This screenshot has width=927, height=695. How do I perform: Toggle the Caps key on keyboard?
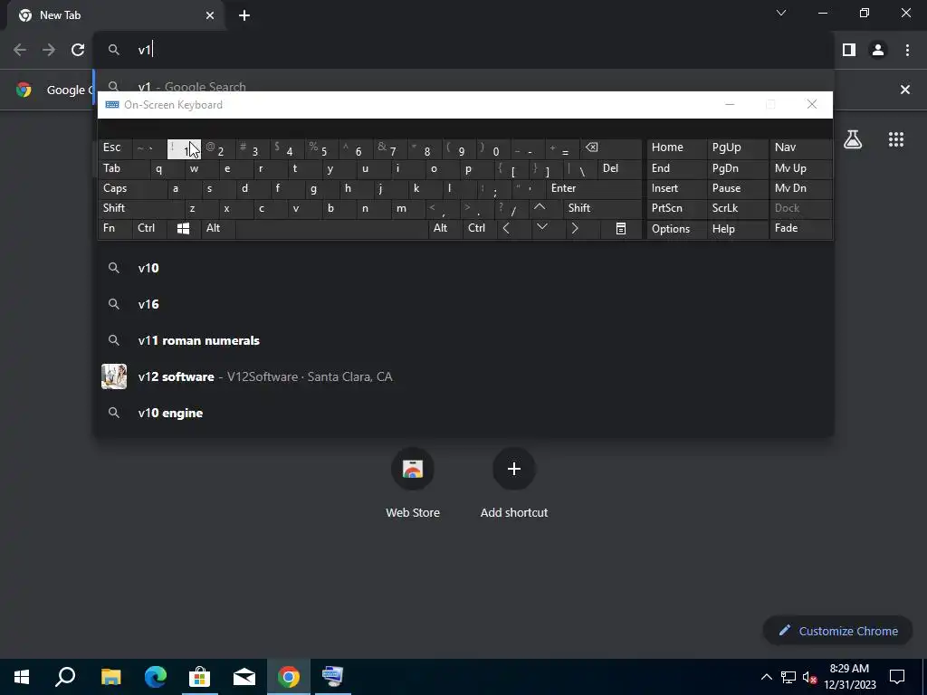[x=131, y=188]
